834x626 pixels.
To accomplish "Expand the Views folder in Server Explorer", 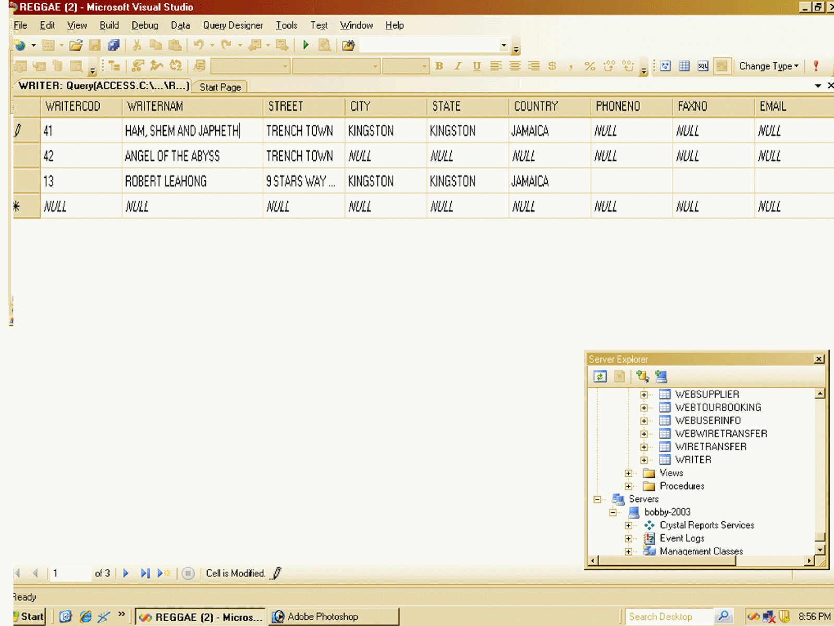I will tap(628, 473).
